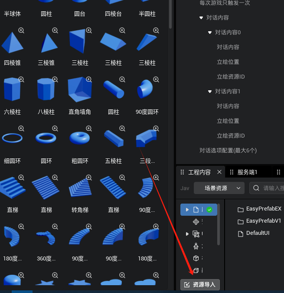Select 对话选项配置(最大6个) row

pos(228,151)
